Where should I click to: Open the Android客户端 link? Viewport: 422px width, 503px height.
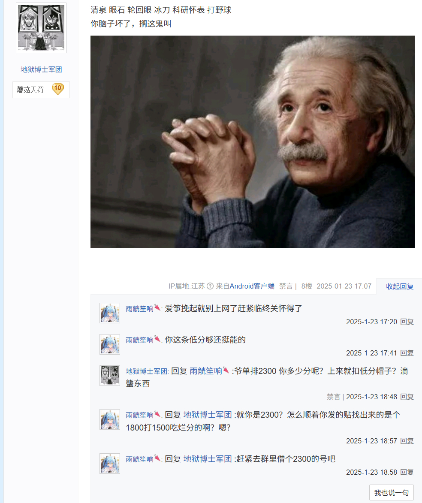pyautogui.click(x=252, y=286)
